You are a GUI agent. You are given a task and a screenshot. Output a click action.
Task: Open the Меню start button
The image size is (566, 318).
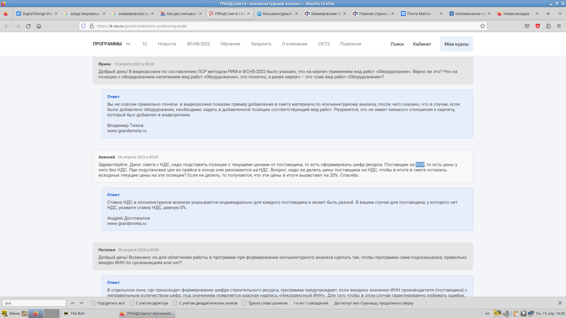click(11, 313)
